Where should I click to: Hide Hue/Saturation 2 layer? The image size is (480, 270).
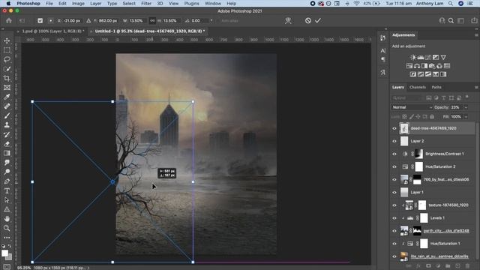(x=394, y=167)
